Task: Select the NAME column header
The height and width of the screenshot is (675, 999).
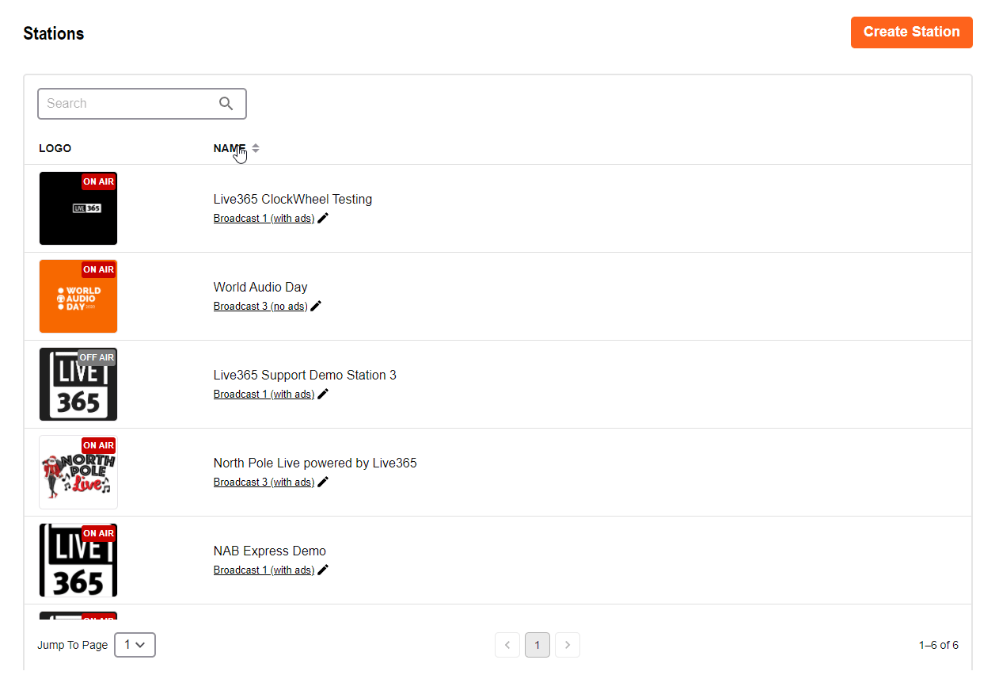Action: coord(227,148)
